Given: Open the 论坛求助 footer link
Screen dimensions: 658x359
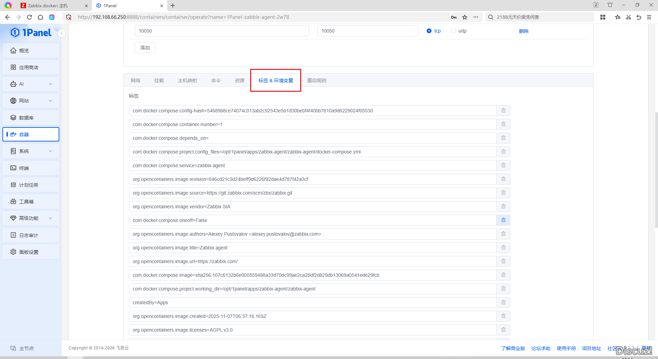Looking at the screenshot, I should [x=541, y=348].
